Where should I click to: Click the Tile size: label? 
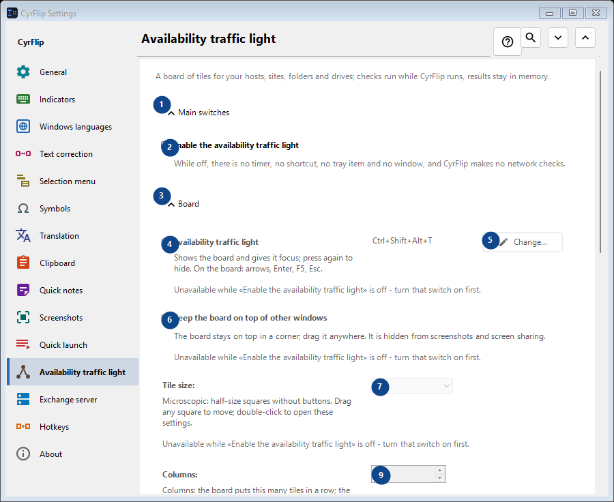coord(179,385)
